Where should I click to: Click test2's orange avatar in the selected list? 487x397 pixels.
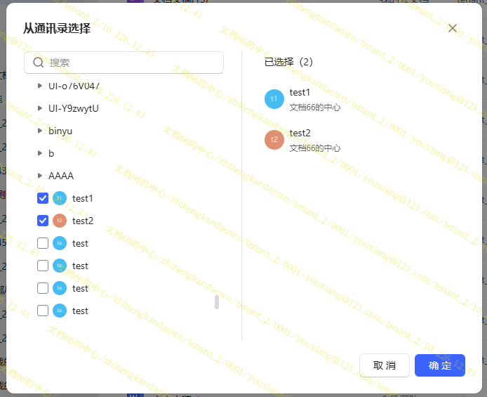point(274,140)
